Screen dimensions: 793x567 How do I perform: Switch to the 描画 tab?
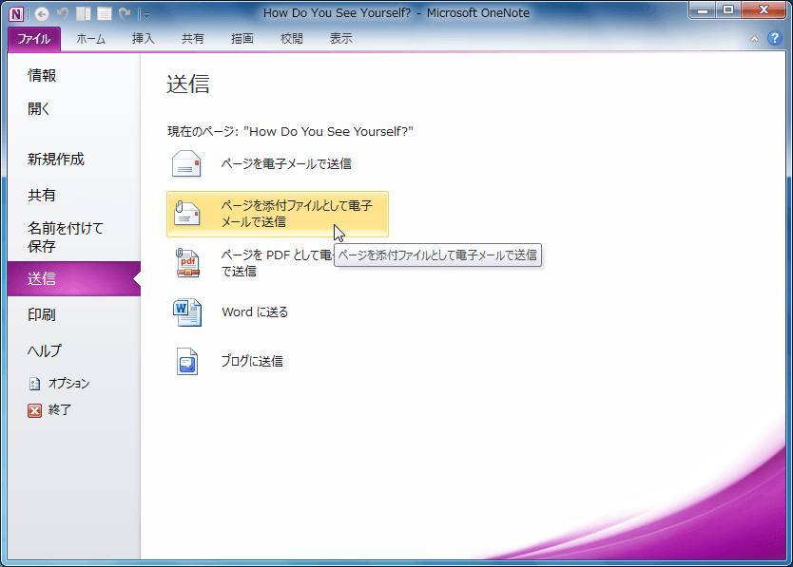242,39
